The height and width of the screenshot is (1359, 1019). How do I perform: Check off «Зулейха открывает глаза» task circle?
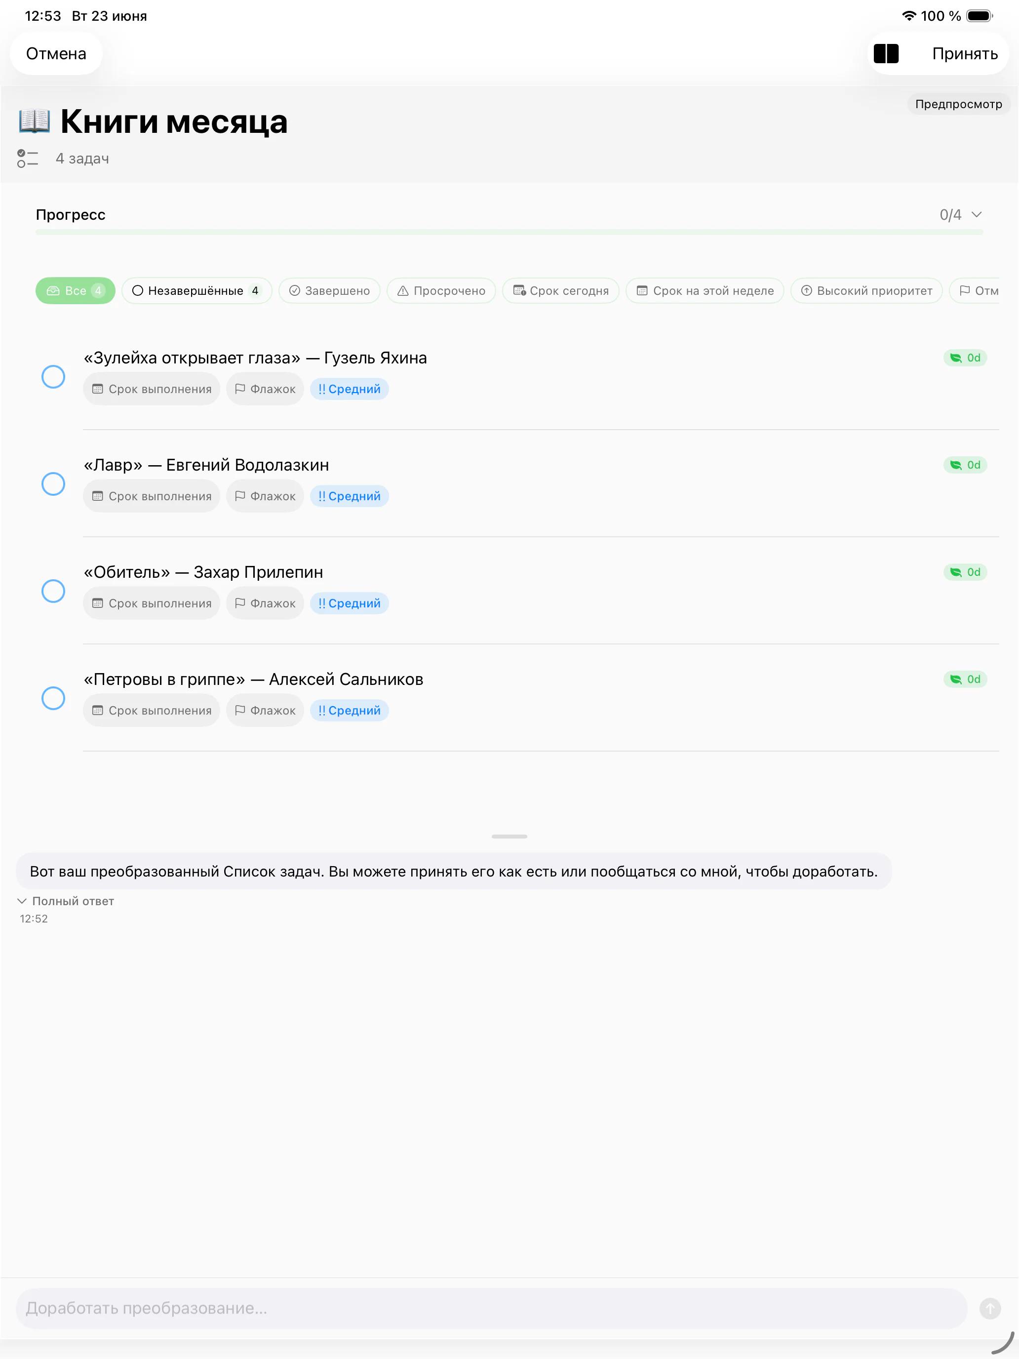53,377
